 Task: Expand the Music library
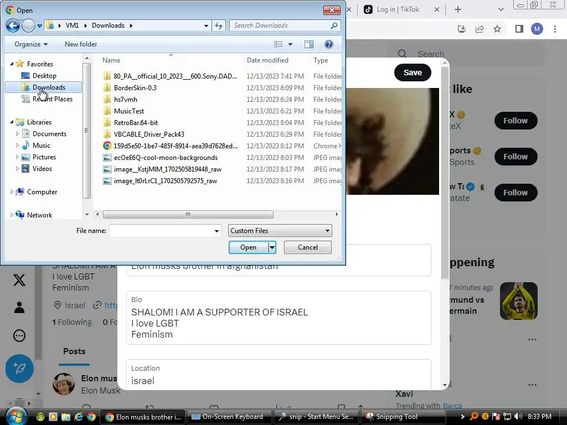[17, 146]
